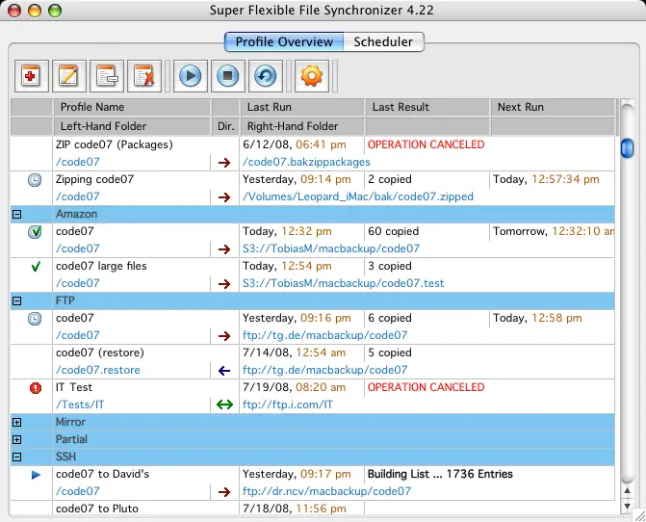
Task: Select the IT Test profile name
Action: tap(74, 387)
